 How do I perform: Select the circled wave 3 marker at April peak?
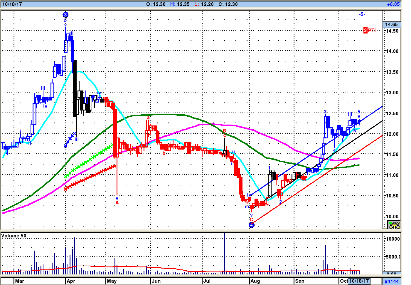pyautogui.click(x=65, y=15)
